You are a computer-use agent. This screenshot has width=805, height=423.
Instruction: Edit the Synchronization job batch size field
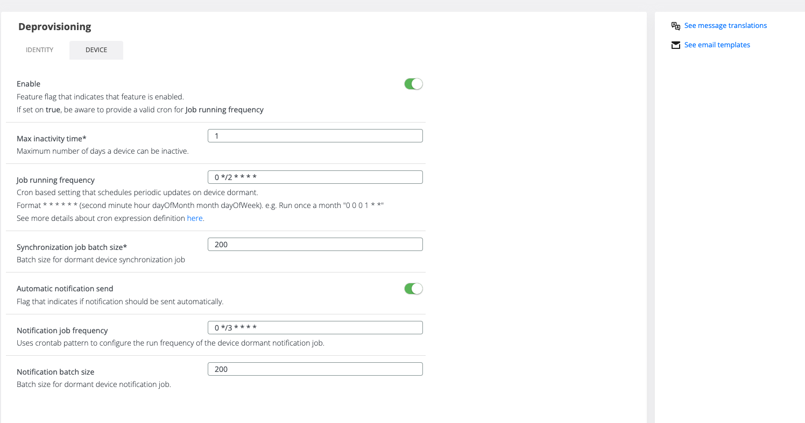[315, 245]
